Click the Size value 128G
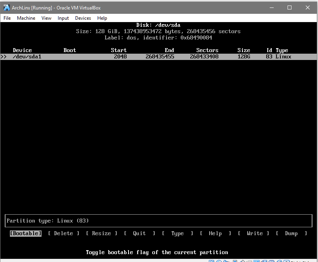 [244, 57]
